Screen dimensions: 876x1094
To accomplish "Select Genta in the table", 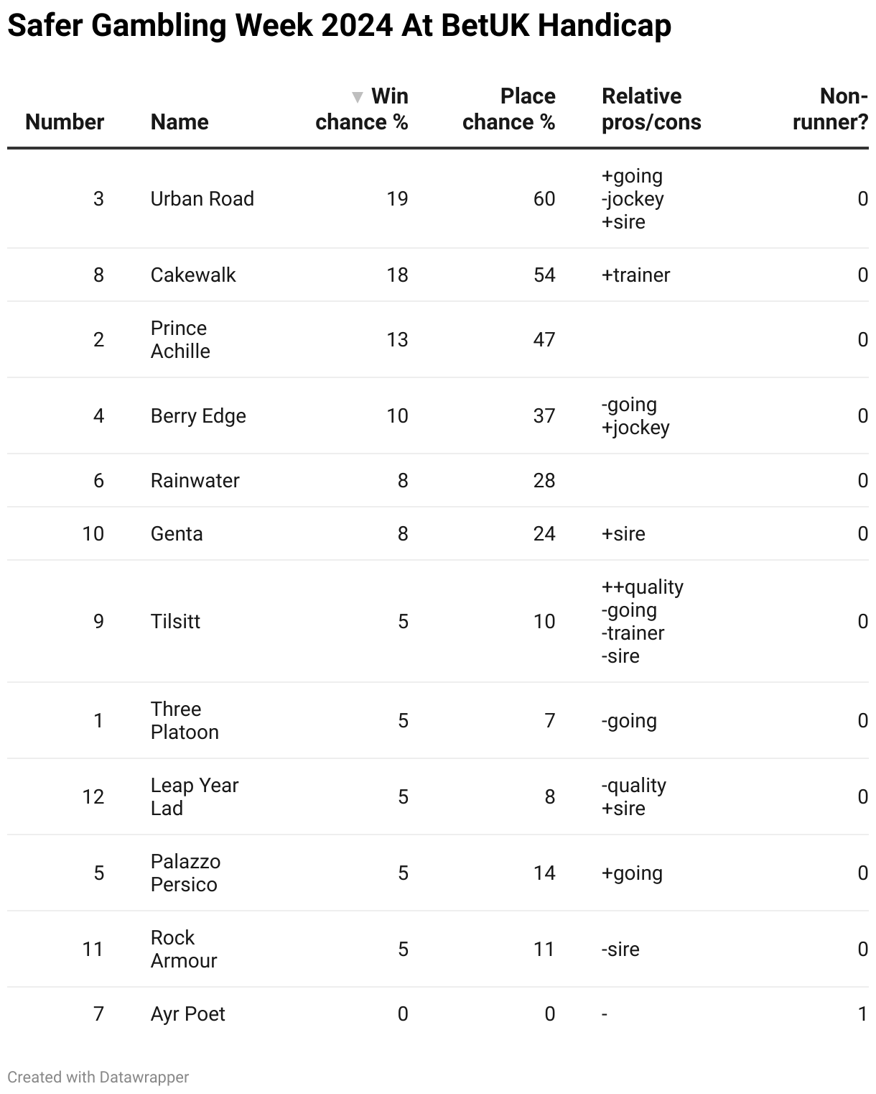I will (177, 534).
